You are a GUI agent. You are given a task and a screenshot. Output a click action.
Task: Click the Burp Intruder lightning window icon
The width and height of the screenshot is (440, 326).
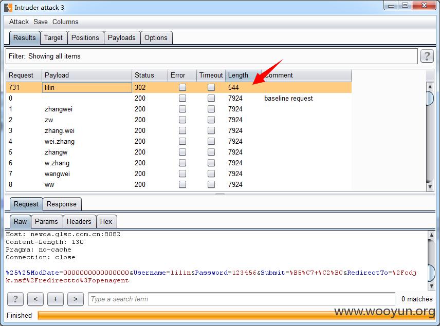click(8, 7)
